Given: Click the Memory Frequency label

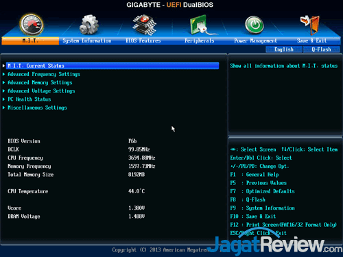Looking at the screenshot, I should (29, 167).
